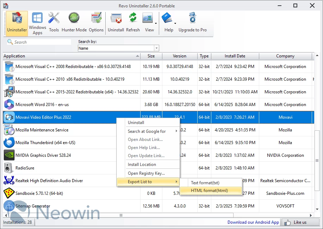
Task: Sort by the Version column header
Action: [x=180, y=56]
